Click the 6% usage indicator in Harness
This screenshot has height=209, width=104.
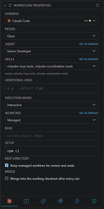[86, 21]
